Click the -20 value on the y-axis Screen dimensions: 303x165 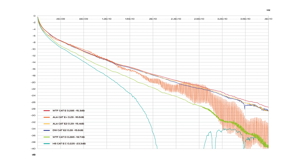pyautogui.click(x=33, y=82)
